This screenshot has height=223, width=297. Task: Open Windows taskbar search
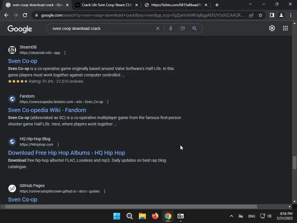click(130, 216)
